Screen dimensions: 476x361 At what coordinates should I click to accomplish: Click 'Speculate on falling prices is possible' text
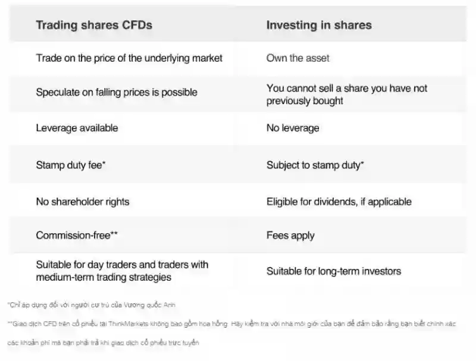117,92
